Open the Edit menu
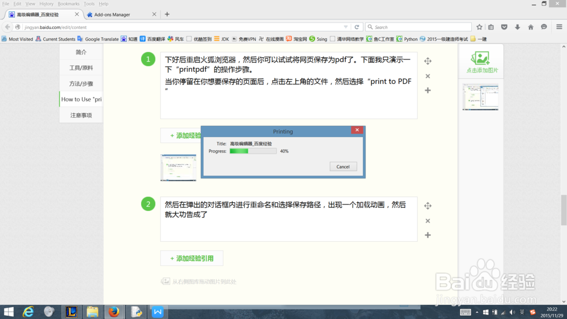 click(x=18, y=3)
